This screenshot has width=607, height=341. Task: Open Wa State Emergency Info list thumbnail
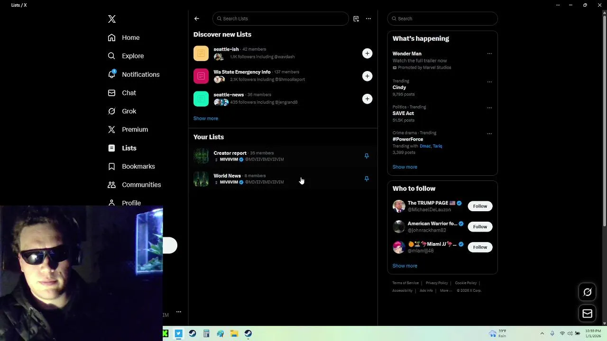click(x=201, y=76)
